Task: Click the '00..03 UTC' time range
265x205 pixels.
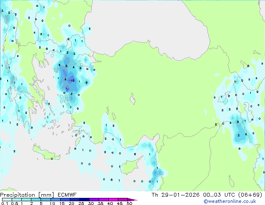Action: (x=219, y=195)
